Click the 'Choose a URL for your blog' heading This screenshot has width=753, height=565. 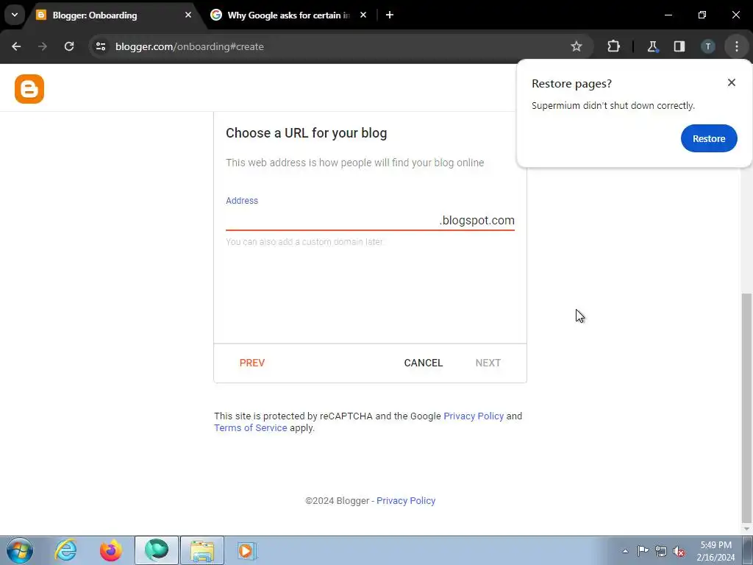(307, 133)
